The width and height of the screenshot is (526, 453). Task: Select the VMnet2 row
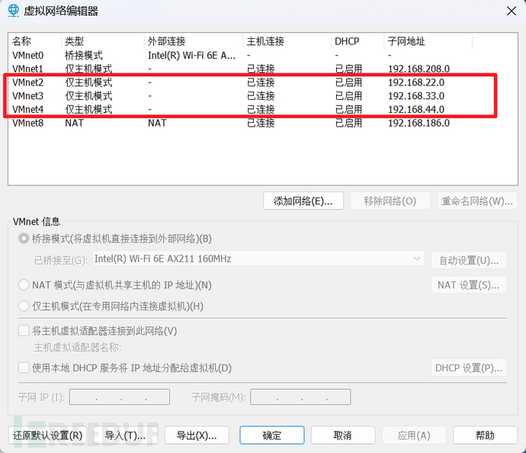click(x=263, y=82)
